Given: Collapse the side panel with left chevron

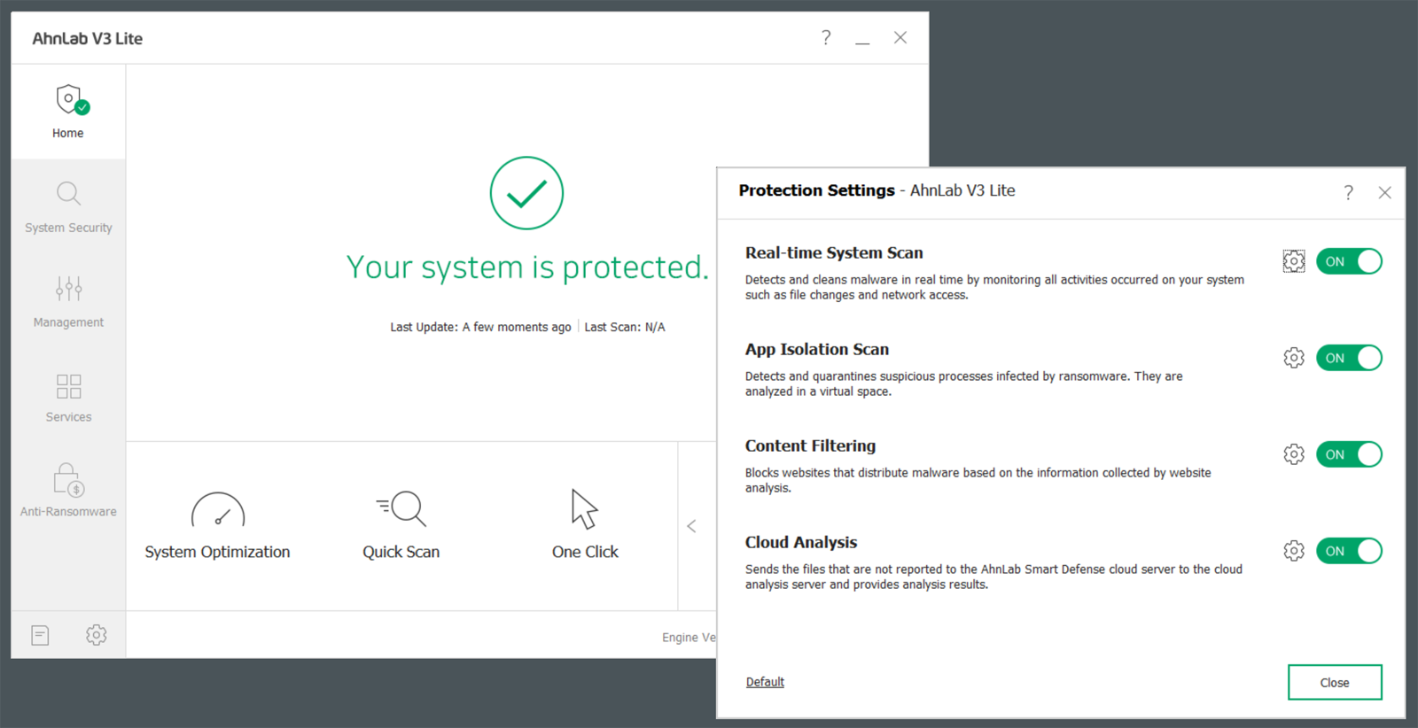Looking at the screenshot, I should (x=692, y=526).
